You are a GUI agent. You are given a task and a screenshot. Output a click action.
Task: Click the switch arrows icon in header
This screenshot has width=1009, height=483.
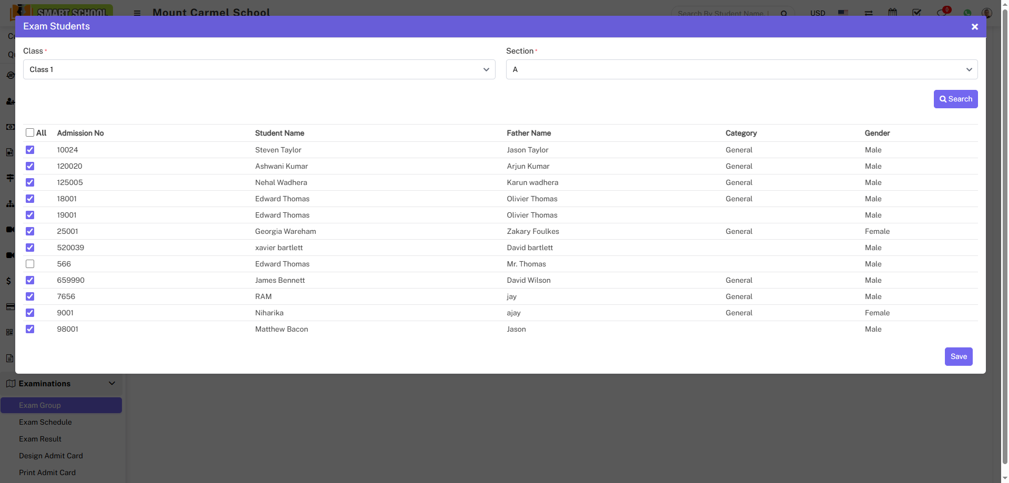coord(868,13)
